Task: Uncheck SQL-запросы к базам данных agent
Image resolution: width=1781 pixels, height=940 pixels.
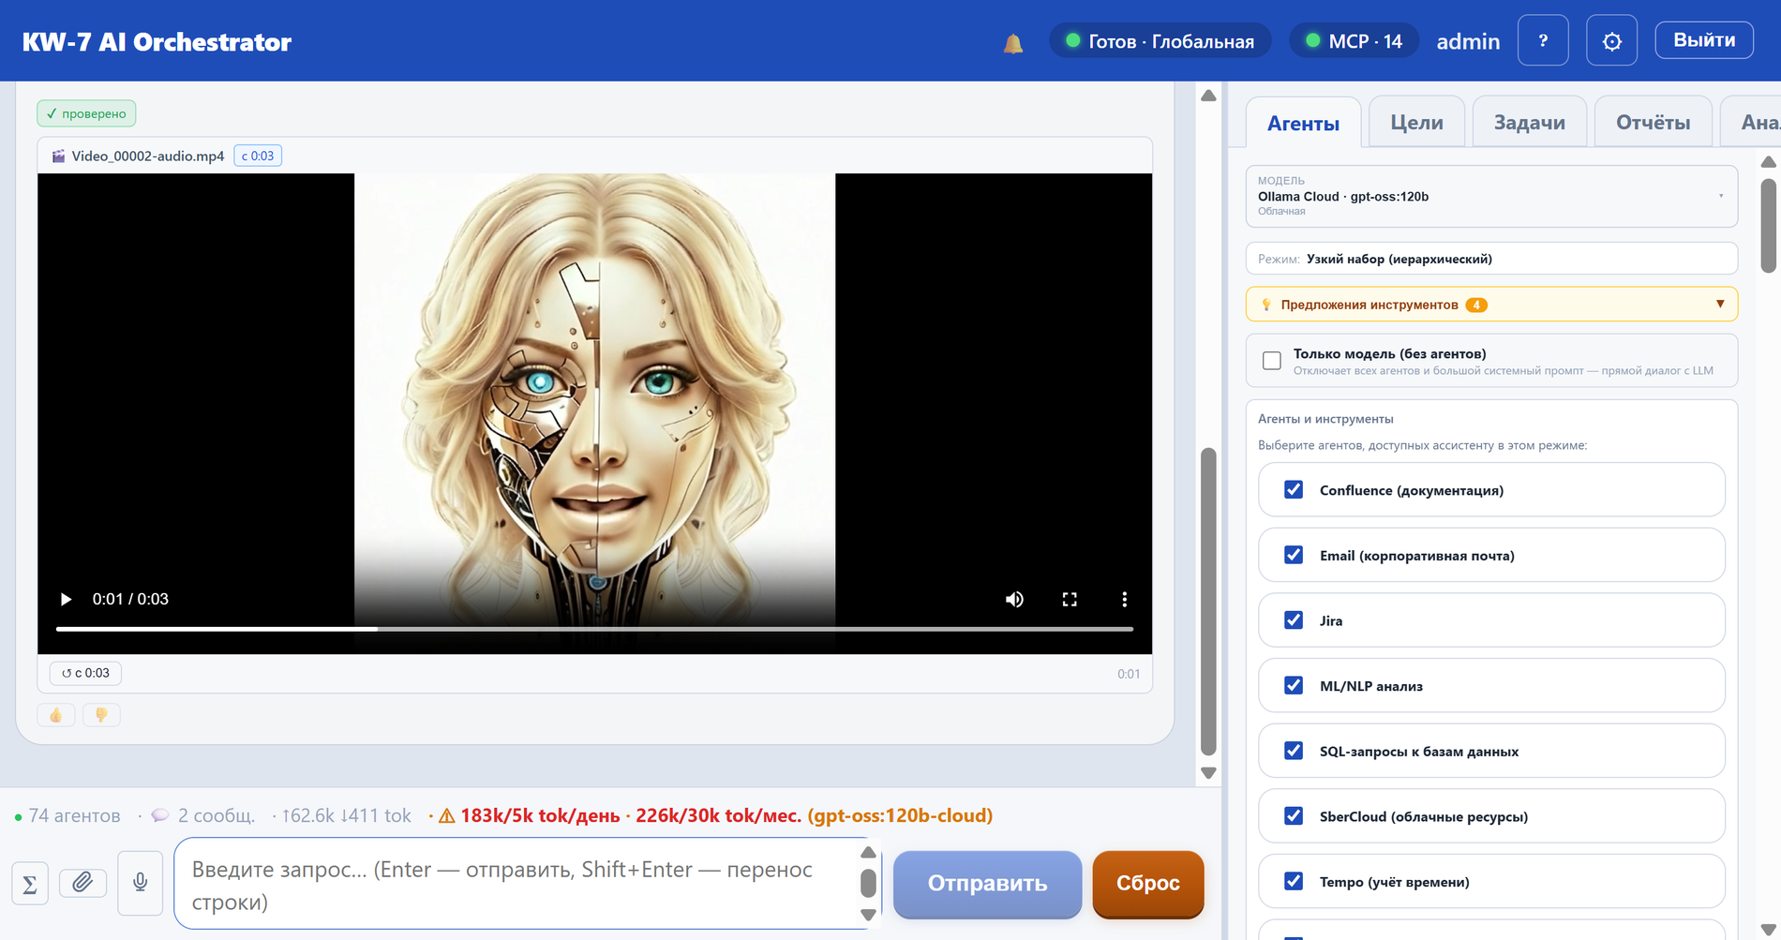Action: click(1294, 751)
